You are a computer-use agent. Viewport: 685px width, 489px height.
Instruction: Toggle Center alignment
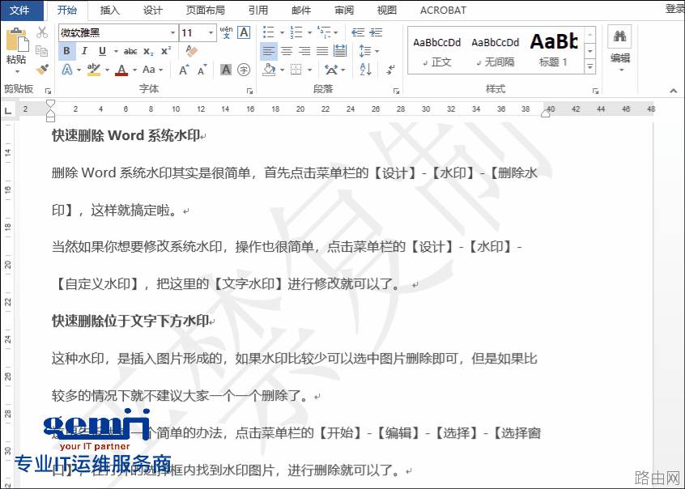click(x=287, y=51)
